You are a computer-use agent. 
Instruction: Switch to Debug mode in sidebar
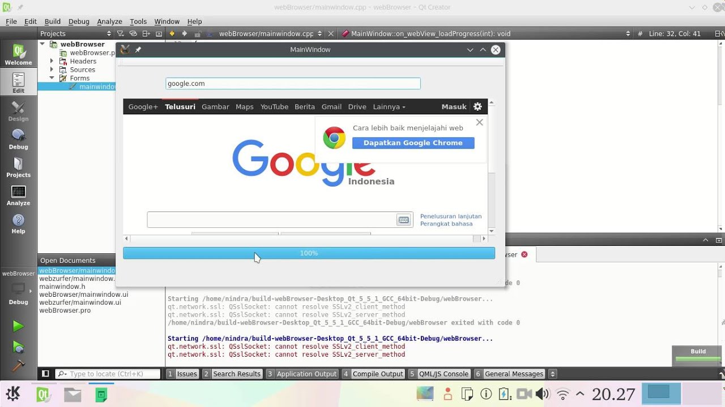[18, 140]
